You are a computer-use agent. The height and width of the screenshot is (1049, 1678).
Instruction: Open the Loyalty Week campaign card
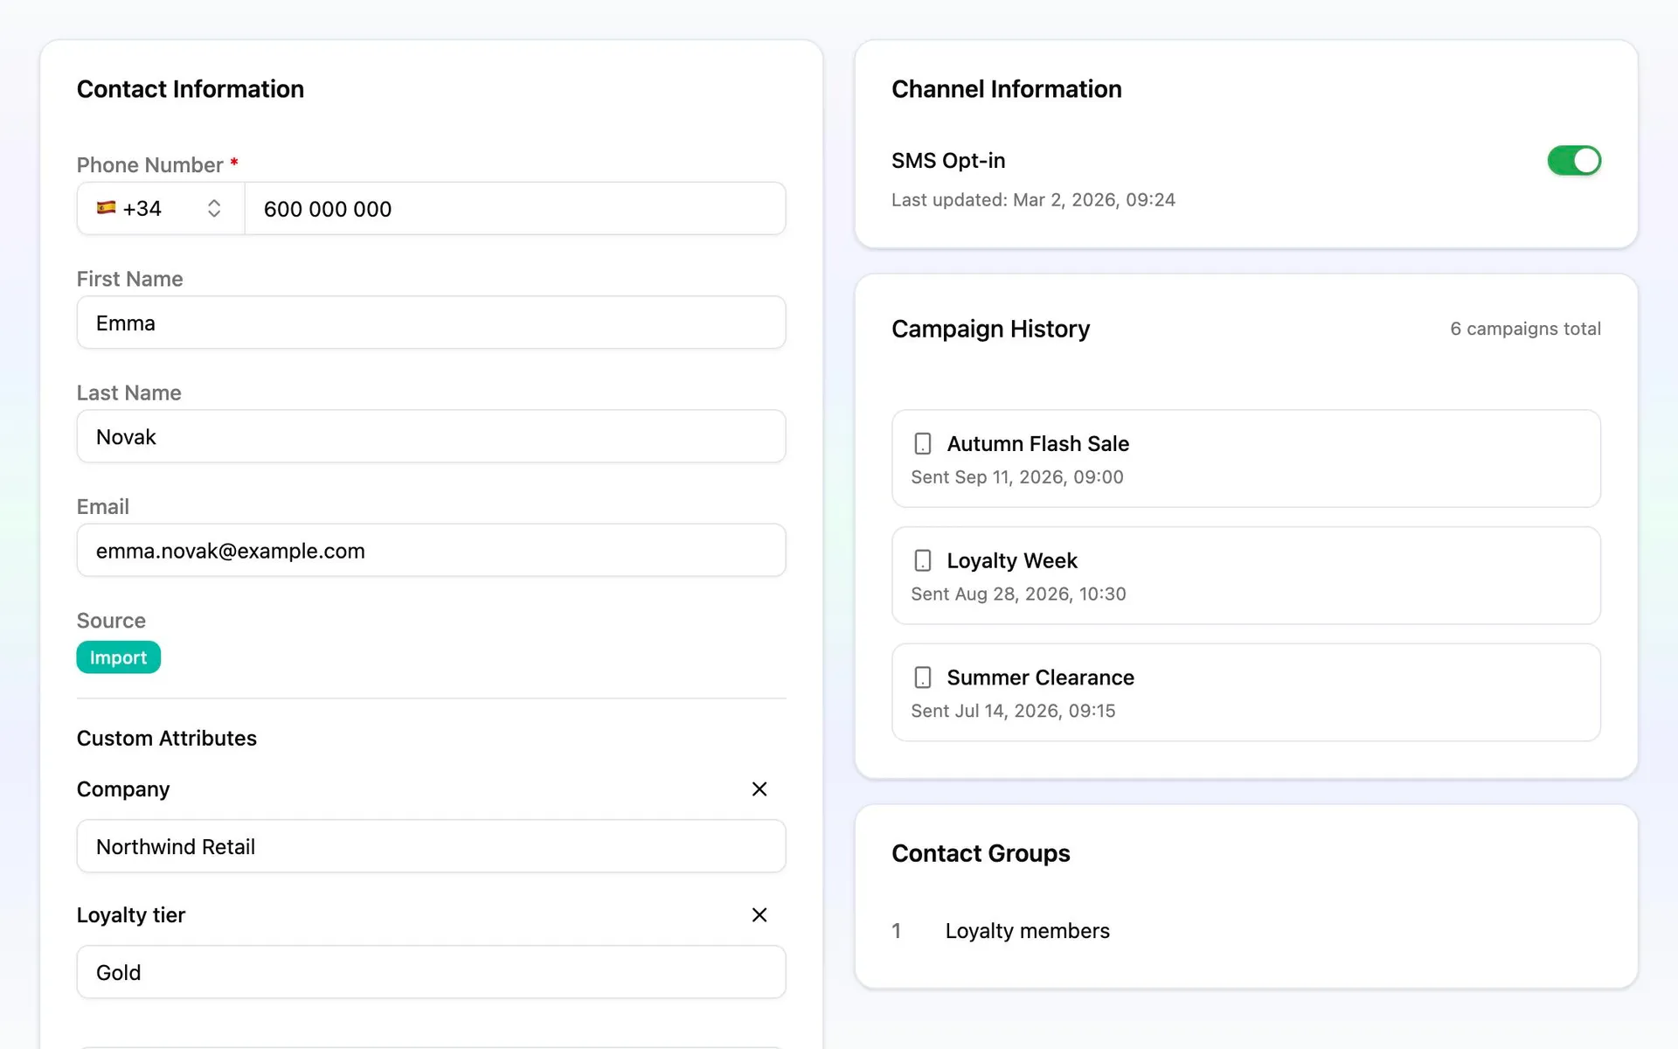click(x=1245, y=575)
